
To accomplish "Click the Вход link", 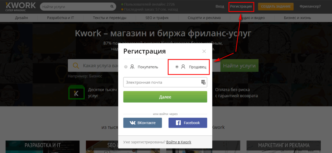I will 220,6.
